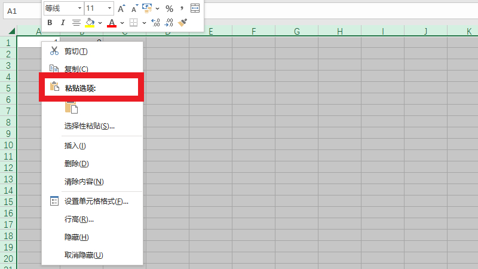Select column J header
Image resolution: width=478 pixels, height=269 pixels.
click(x=425, y=31)
